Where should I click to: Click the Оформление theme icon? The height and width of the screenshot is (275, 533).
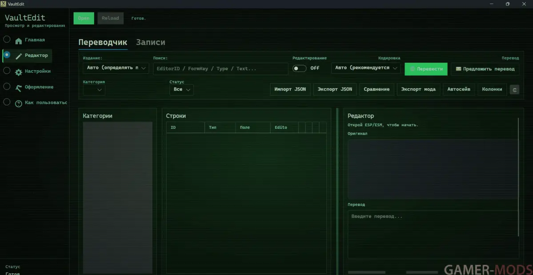pos(18,88)
